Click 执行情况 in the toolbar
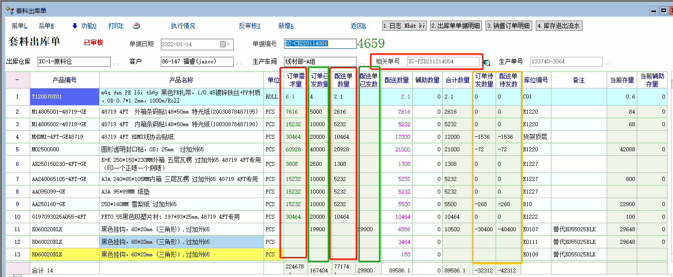Viewport: 673px width, 277px height. [183, 26]
